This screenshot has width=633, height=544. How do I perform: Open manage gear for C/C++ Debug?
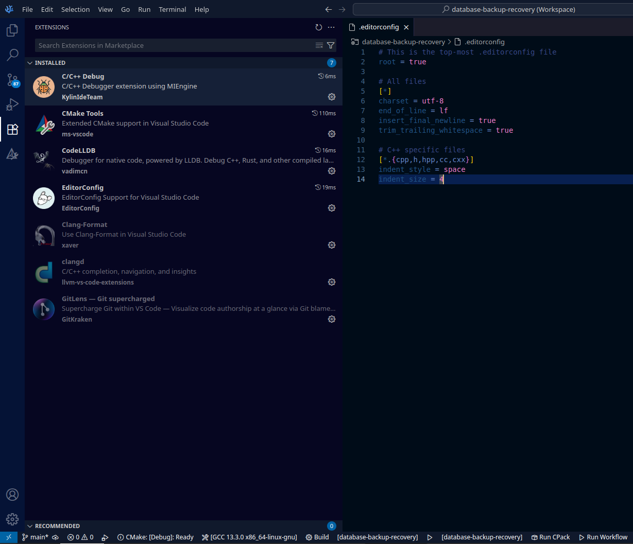[x=332, y=97]
